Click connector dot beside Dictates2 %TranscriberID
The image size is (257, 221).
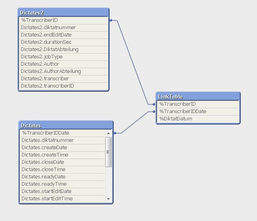pos(111,20)
